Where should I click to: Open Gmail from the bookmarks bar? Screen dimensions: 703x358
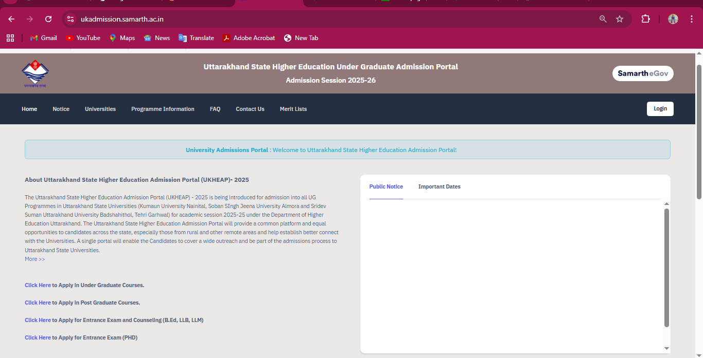click(x=43, y=37)
